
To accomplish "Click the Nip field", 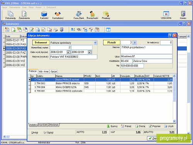I will (x=132, y=66).
